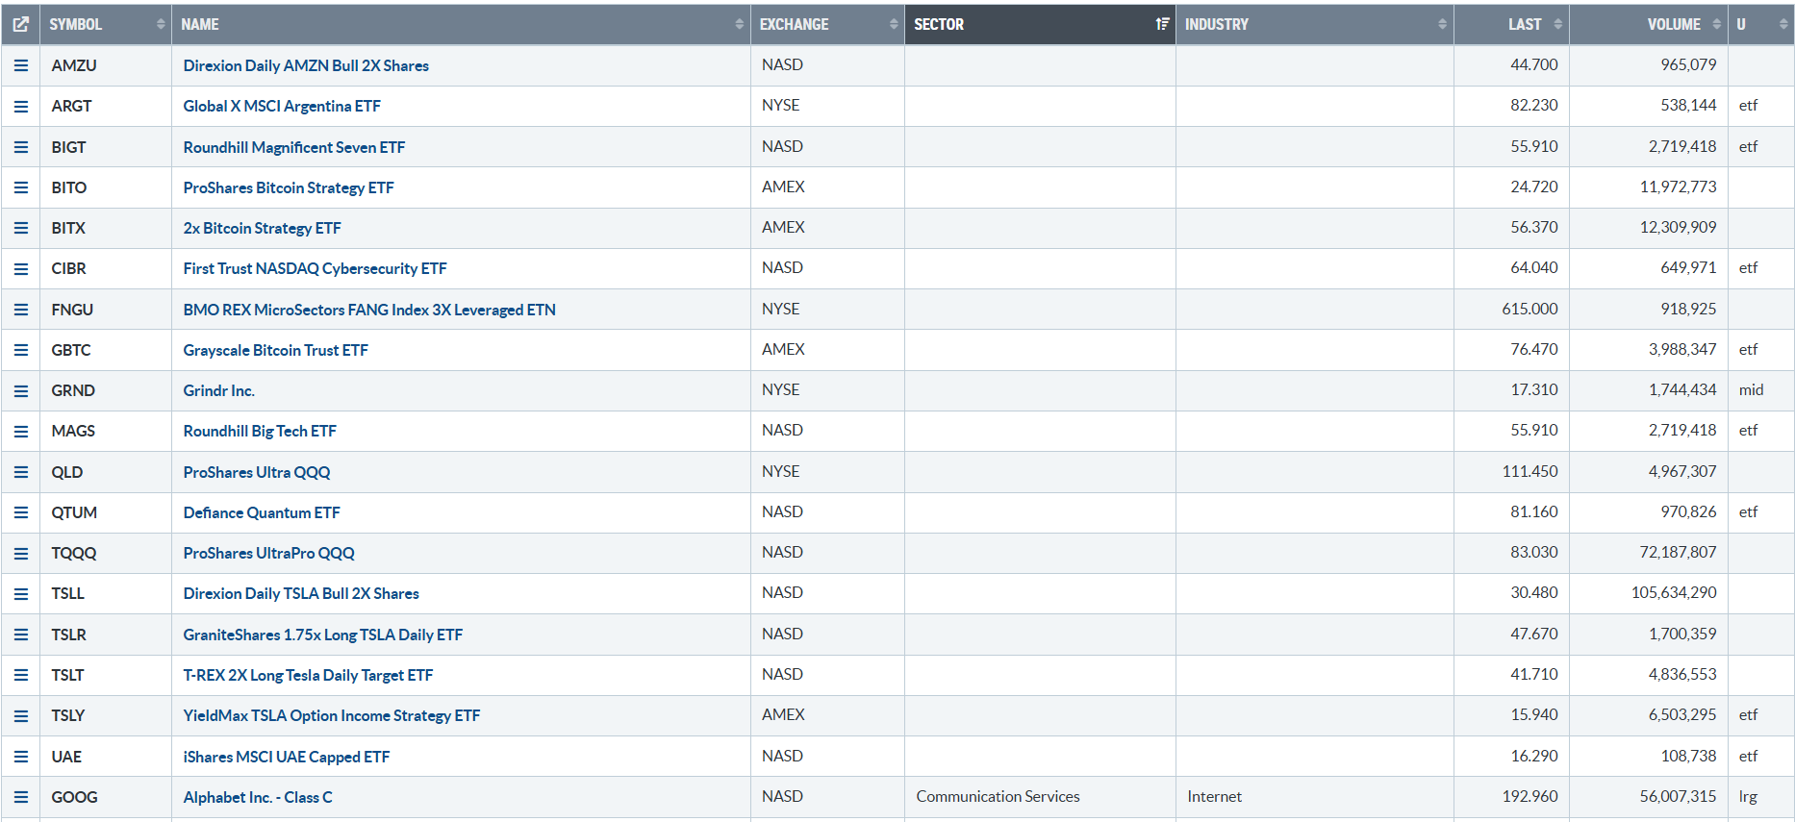Click the Roundhill Big Tech ETF link
1795x822 pixels.
(x=260, y=431)
